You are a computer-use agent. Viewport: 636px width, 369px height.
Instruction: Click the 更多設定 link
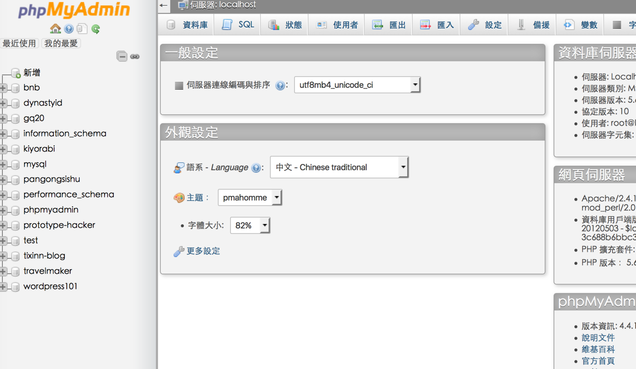(203, 251)
